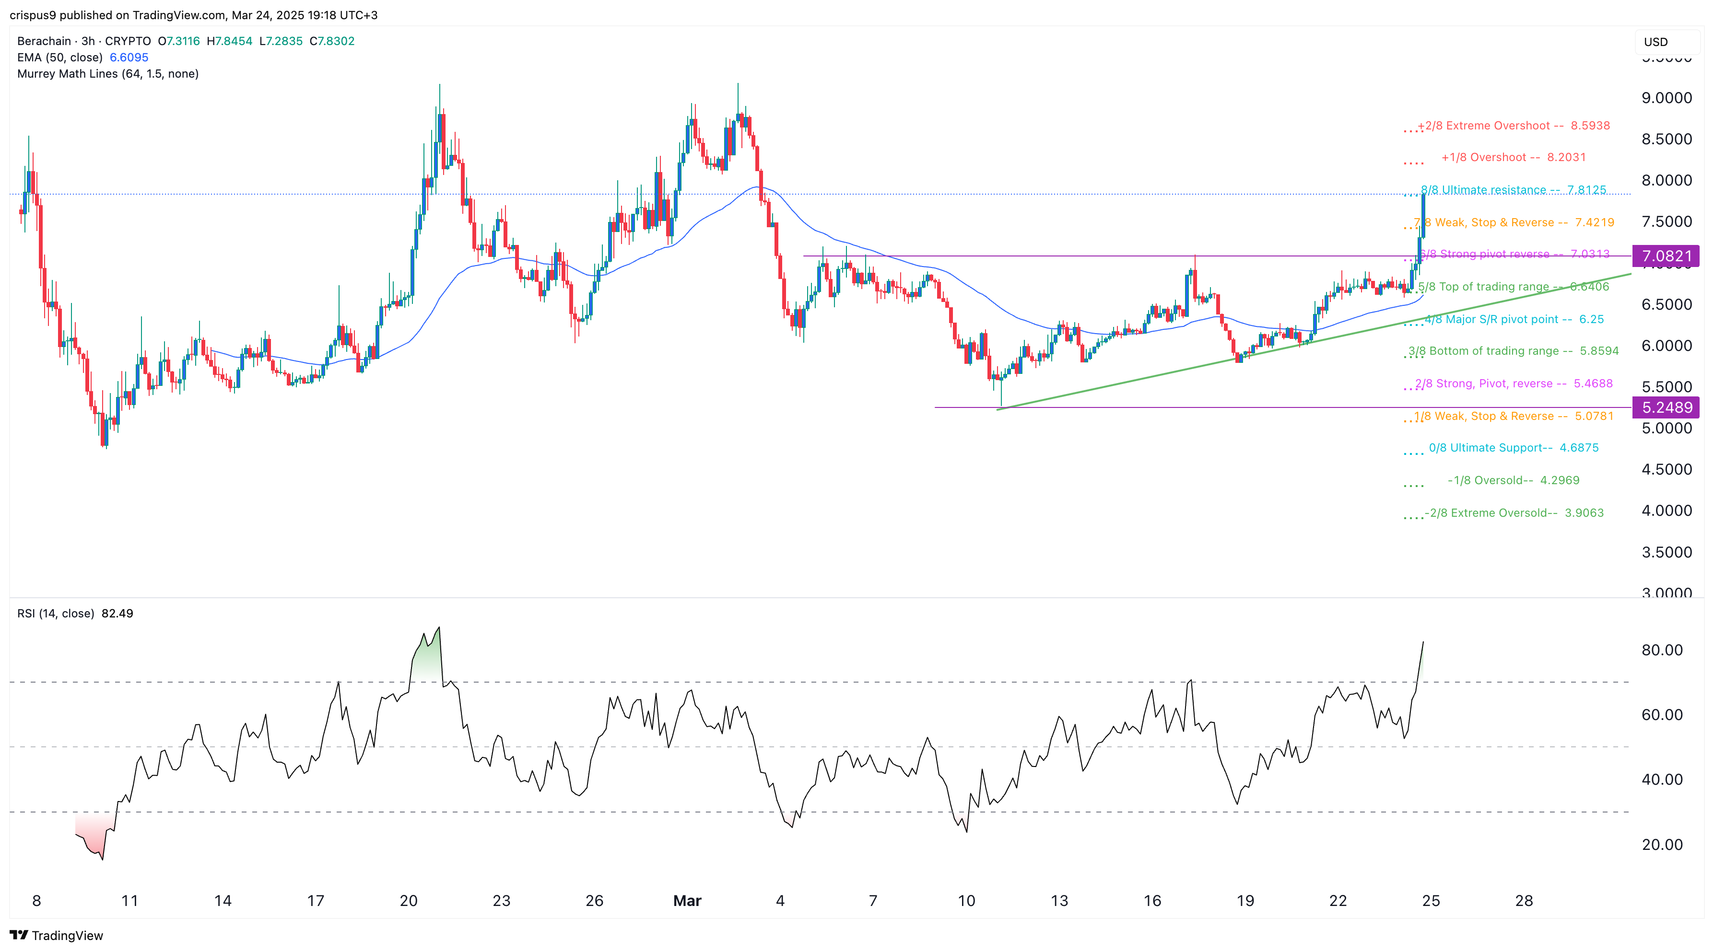Click the 10 date on time axis

[x=966, y=901]
